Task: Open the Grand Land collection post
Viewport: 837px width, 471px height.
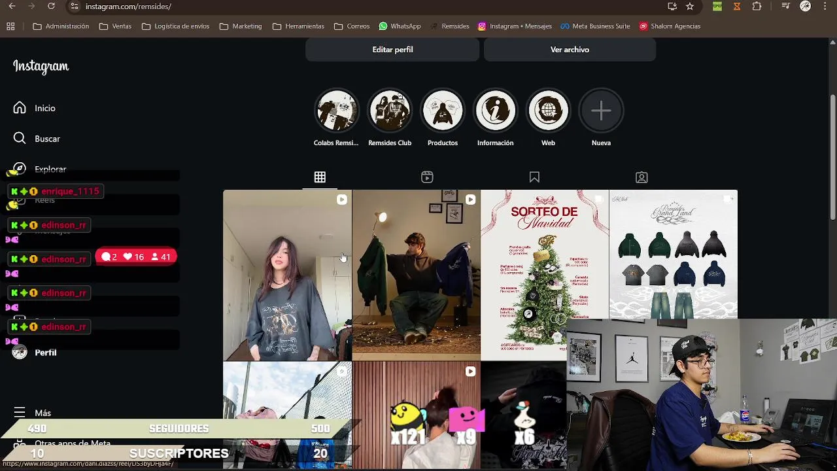Action: 673,254
